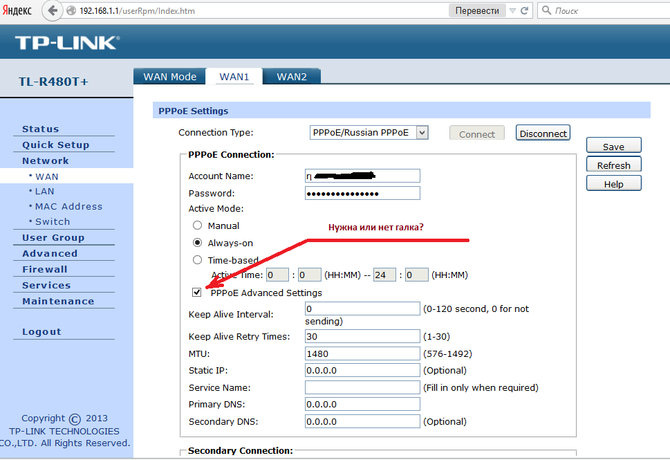Click the Account Name field

coord(362,176)
